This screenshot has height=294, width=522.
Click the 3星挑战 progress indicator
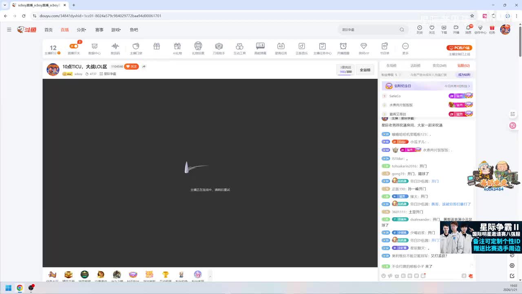pos(345,69)
